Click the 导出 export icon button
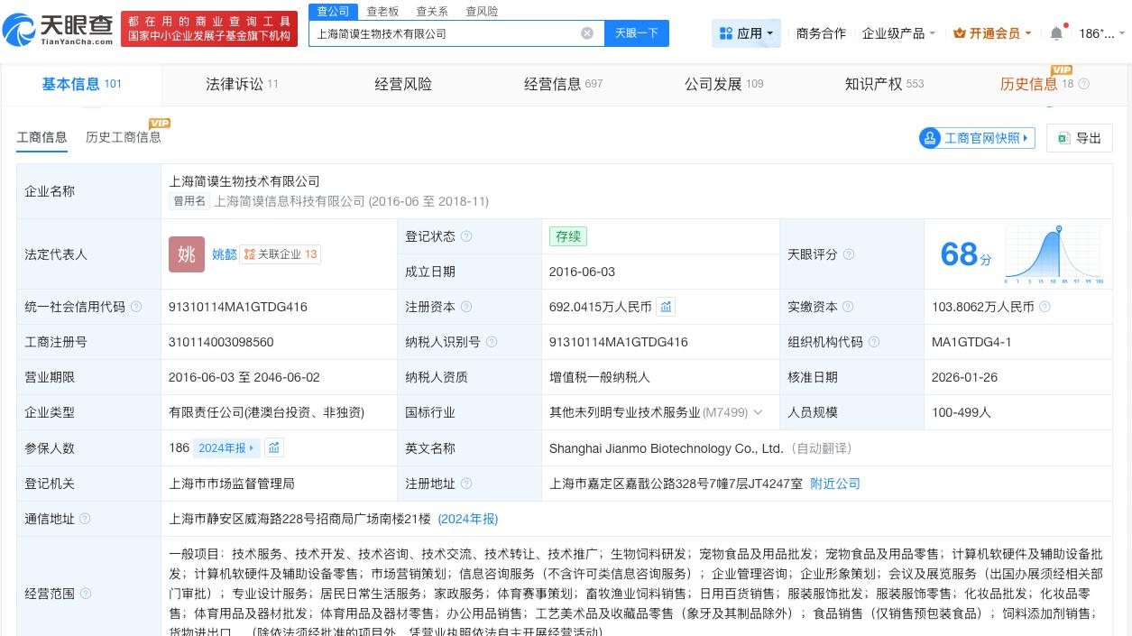This screenshot has height=636, width=1132. pyautogui.click(x=1079, y=138)
